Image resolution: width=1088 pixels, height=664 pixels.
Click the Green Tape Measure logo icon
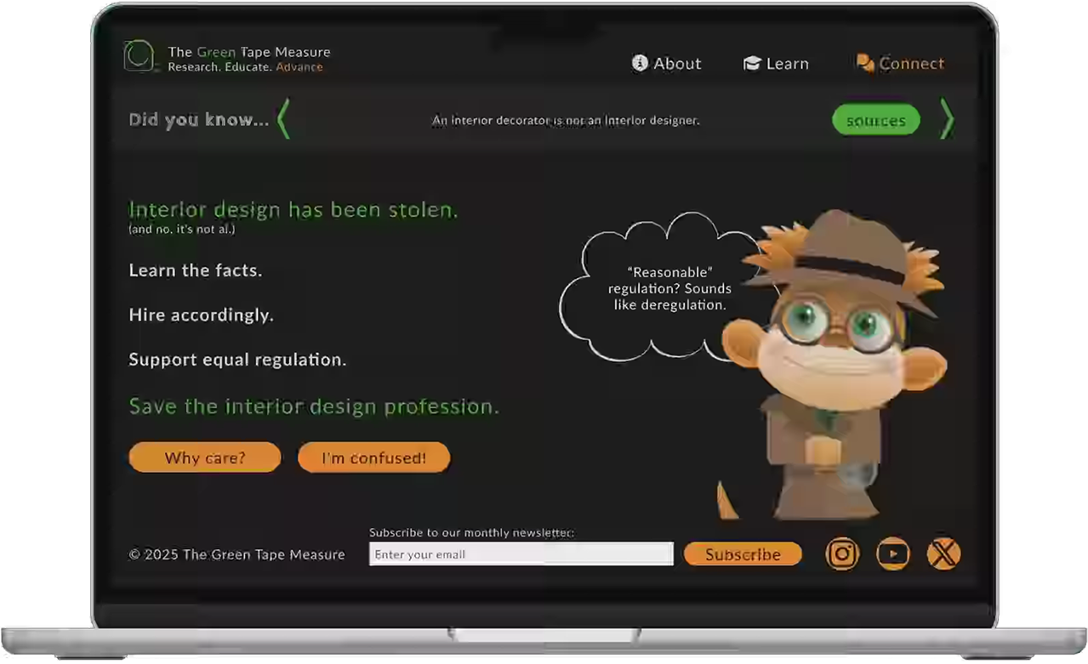[139, 56]
